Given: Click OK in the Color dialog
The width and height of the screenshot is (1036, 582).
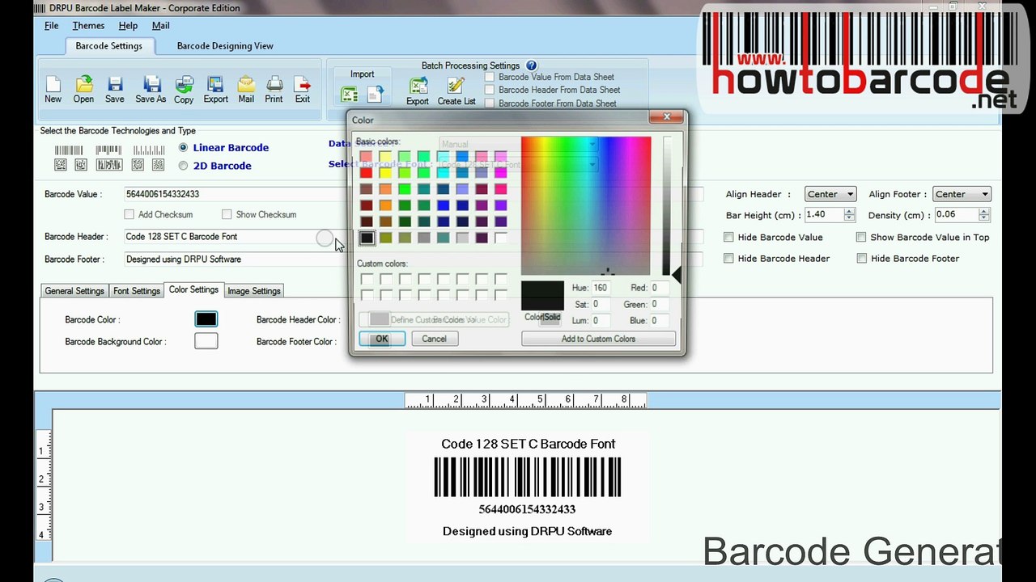Looking at the screenshot, I should pyautogui.click(x=382, y=339).
